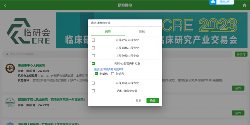Click the 拖拽上传 upload button
This screenshot has width=250, height=125.
225,2
